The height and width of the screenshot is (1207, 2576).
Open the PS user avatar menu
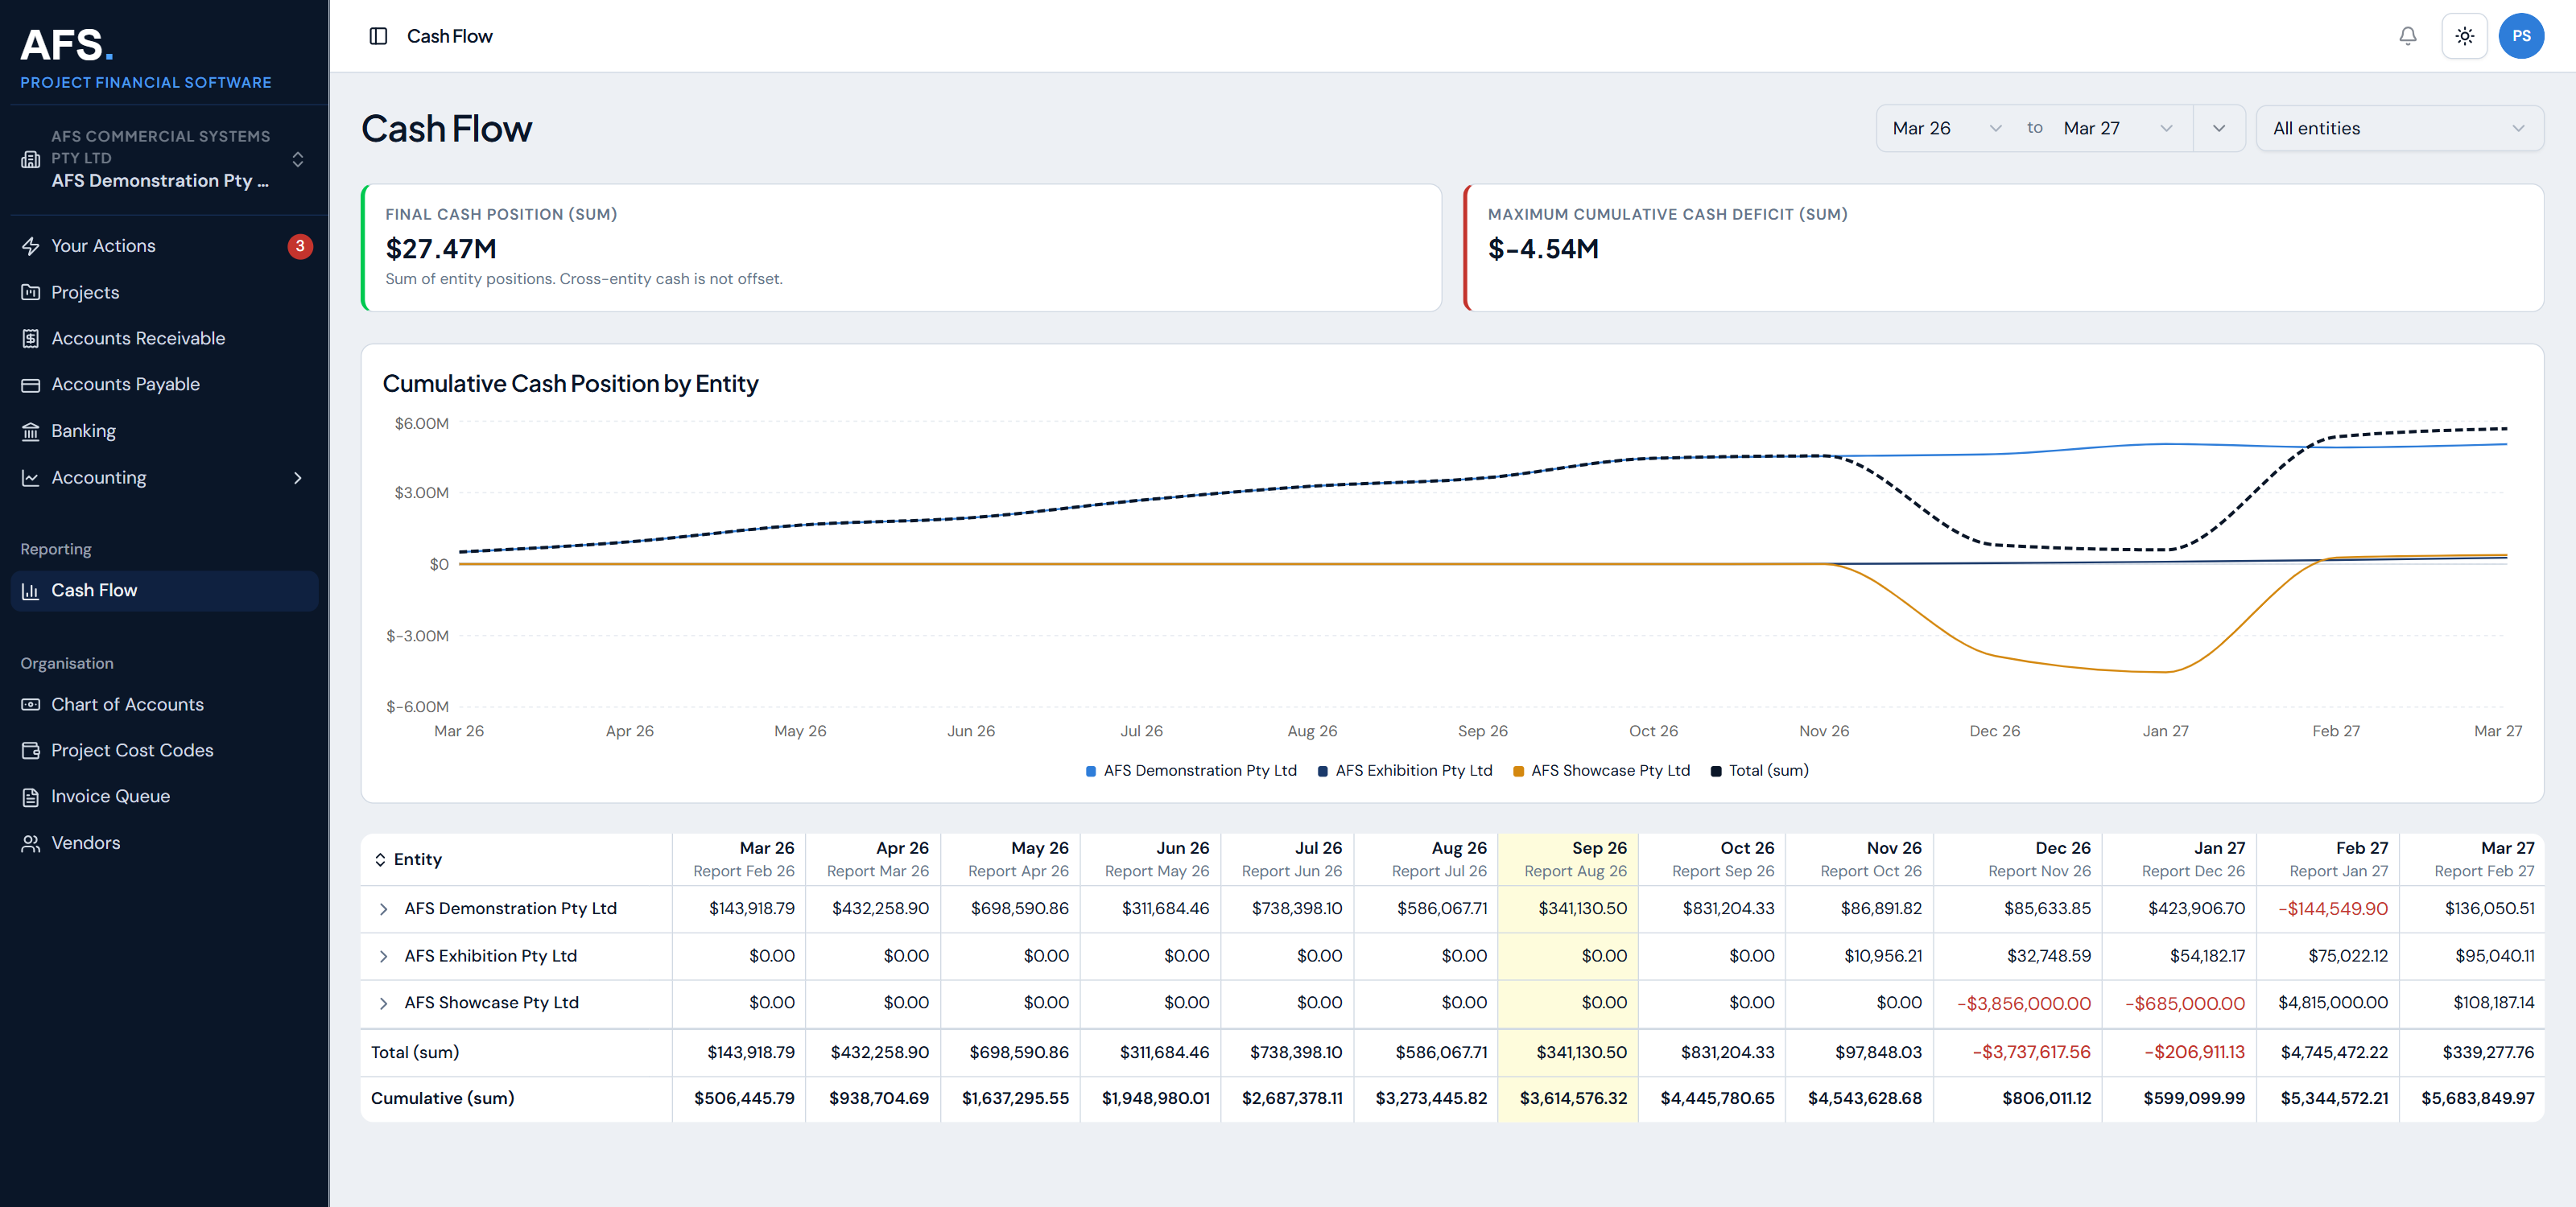pyautogui.click(x=2521, y=36)
